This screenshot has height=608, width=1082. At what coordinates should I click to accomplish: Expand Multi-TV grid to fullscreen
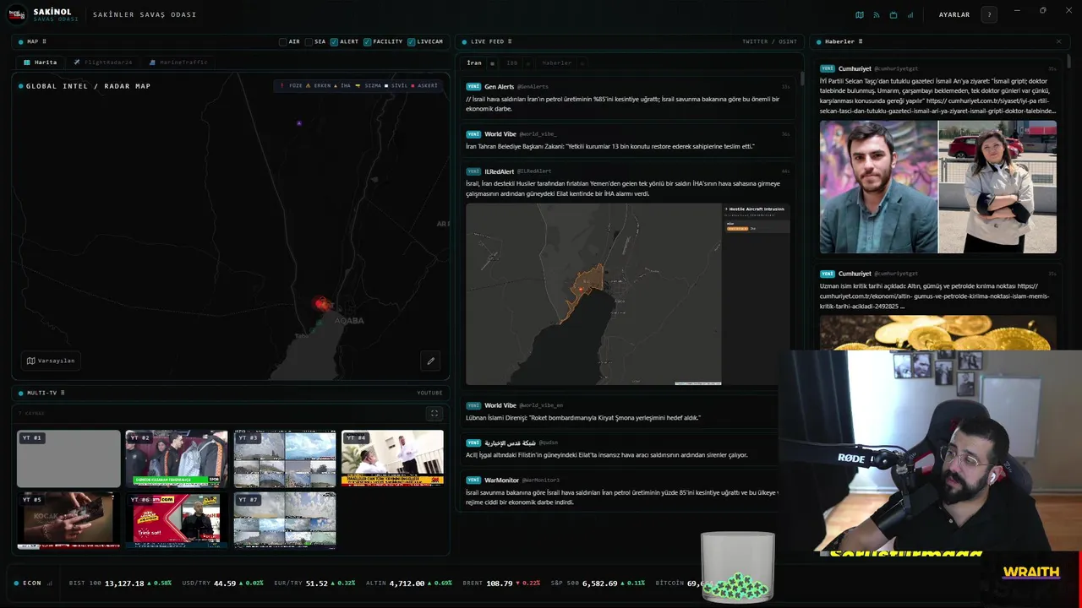click(x=434, y=413)
